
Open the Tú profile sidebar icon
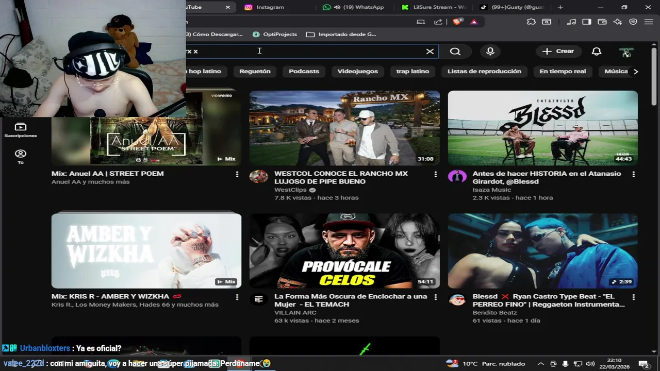[21, 157]
